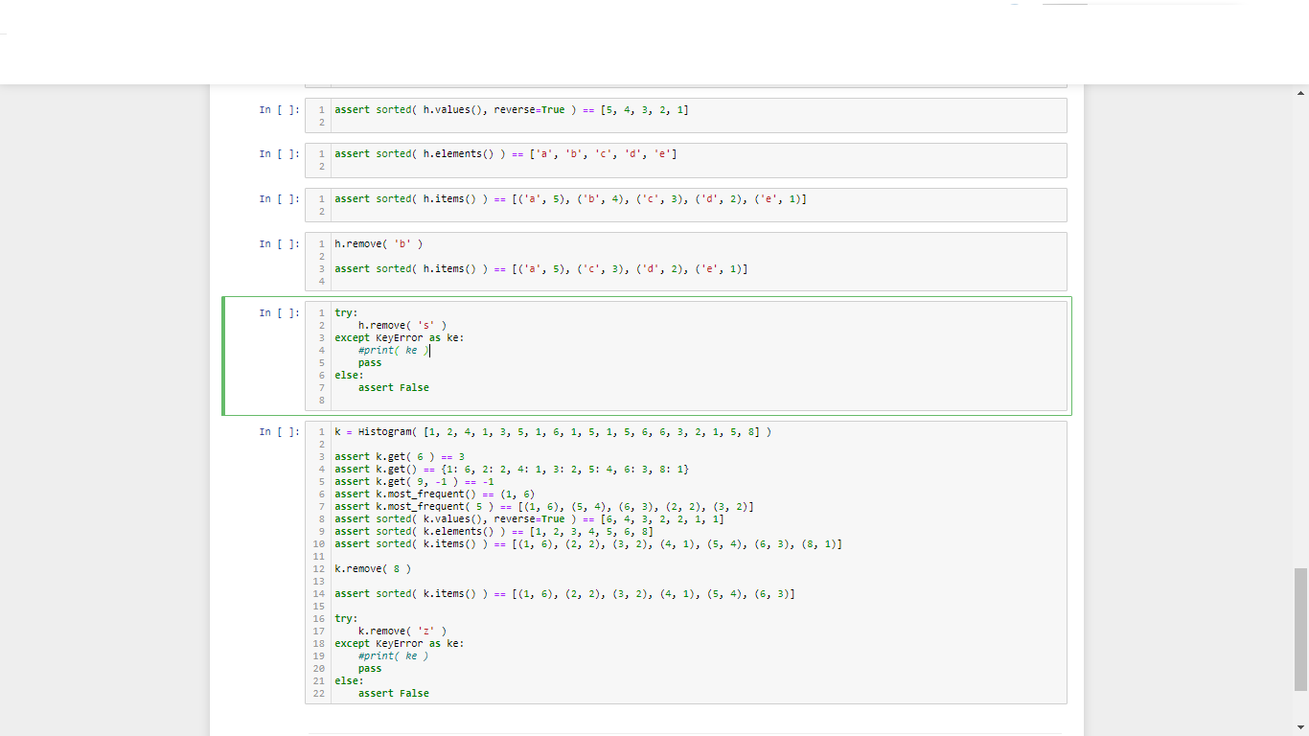This screenshot has width=1309, height=736.
Task: Click the pass statement in the active cell
Action: click(x=368, y=362)
